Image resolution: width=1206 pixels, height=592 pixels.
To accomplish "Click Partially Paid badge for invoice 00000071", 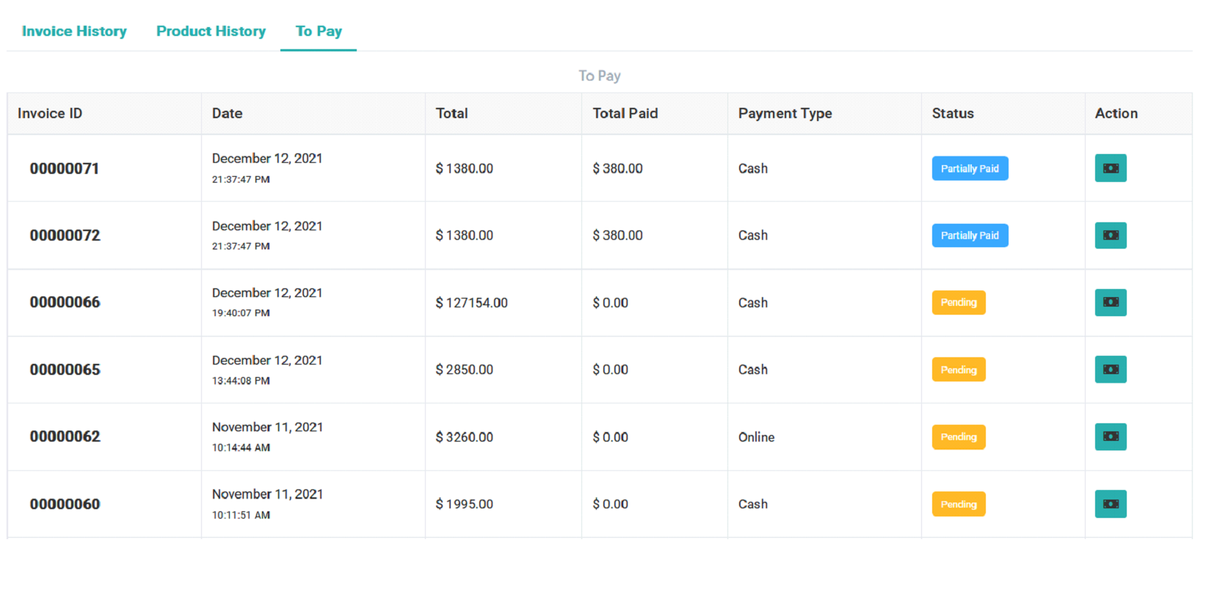I will tap(969, 169).
